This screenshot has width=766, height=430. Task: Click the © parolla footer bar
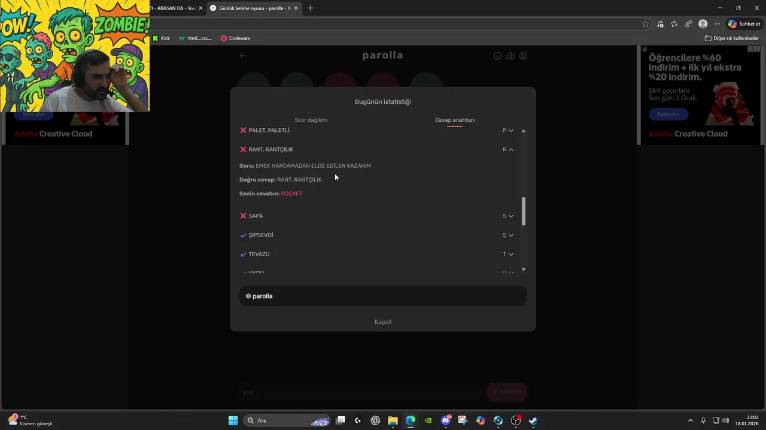383,296
